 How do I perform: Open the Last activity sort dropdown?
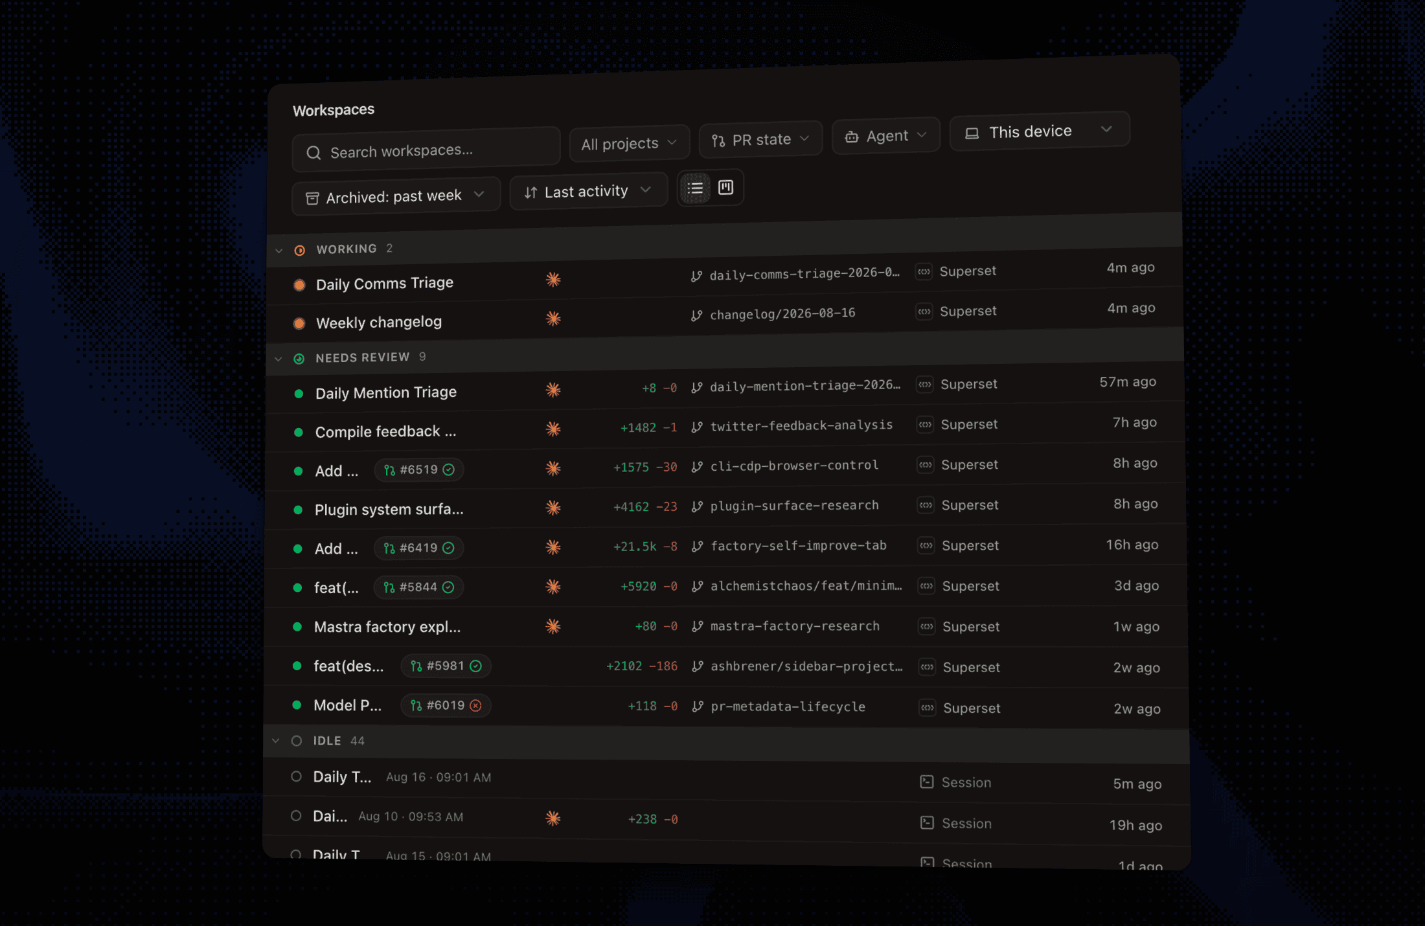click(x=588, y=192)
